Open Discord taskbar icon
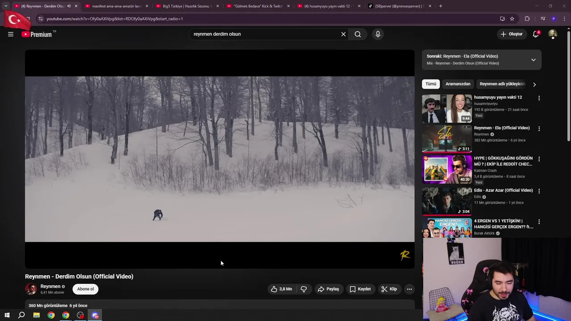571x321 pixels. coord(95,315)
